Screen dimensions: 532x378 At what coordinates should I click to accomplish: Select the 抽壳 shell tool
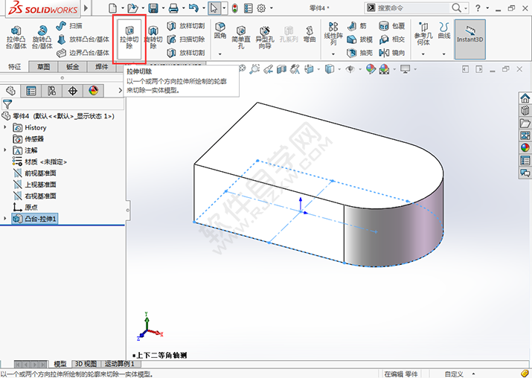(359, 53)
